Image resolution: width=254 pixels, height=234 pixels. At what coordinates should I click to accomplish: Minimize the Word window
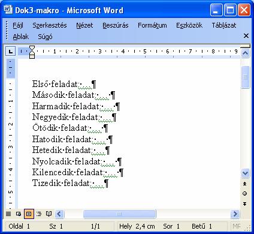pos(216,10)
